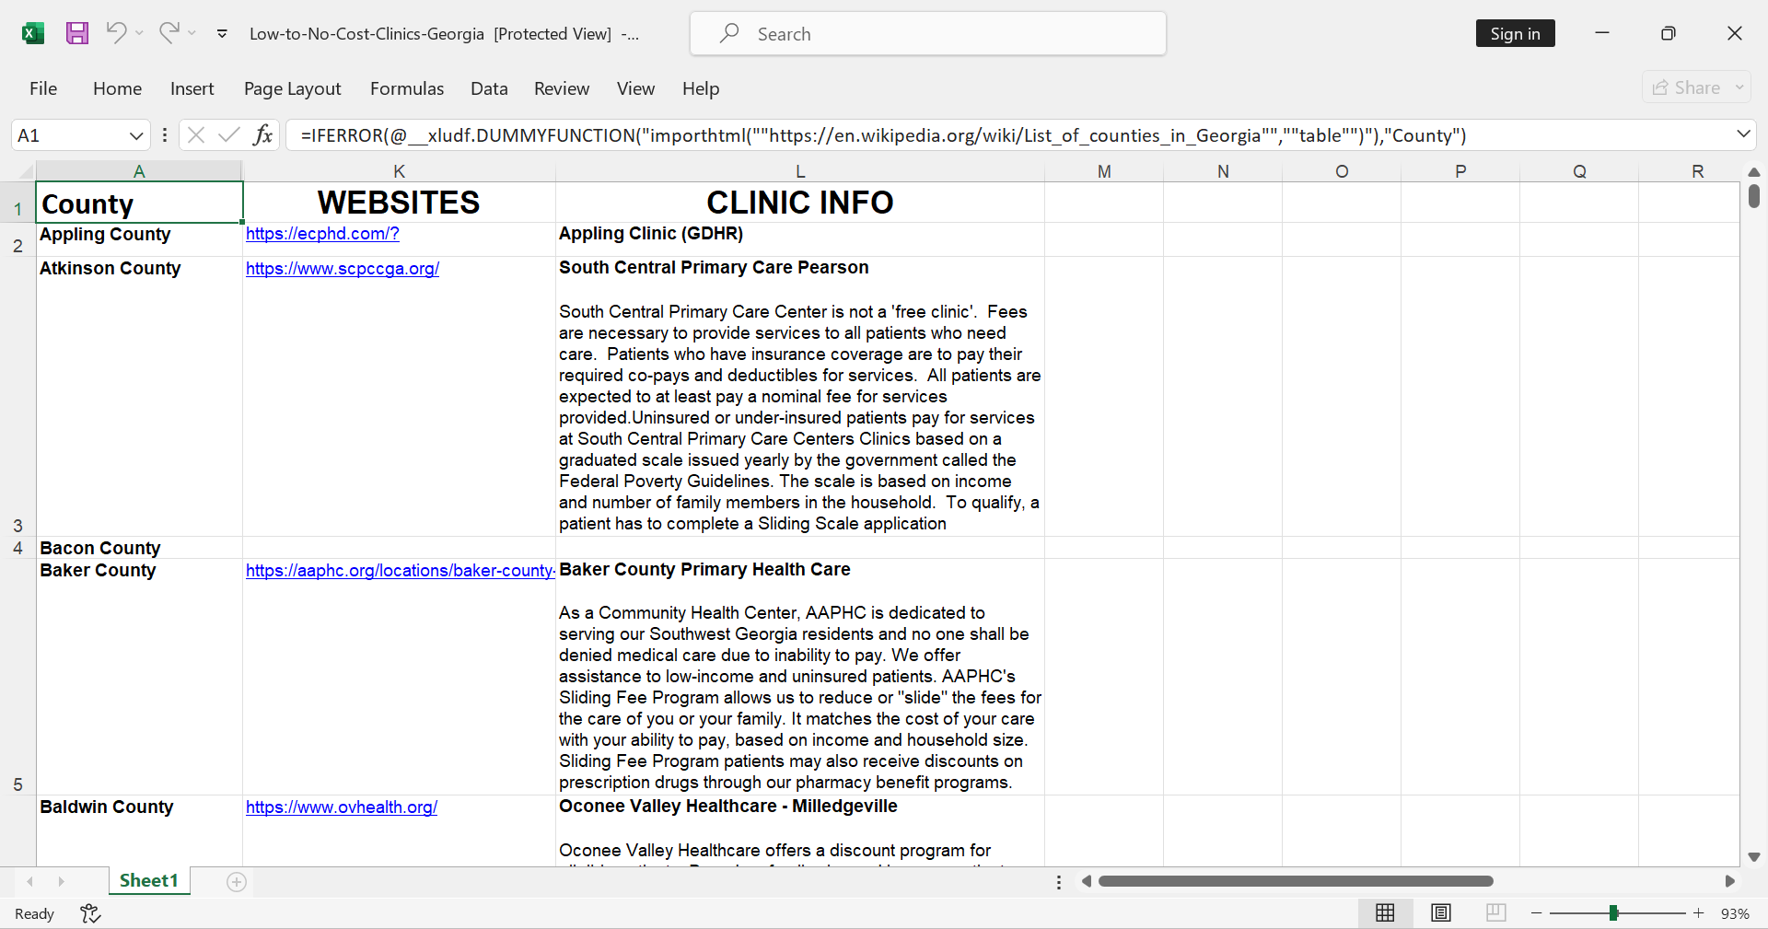Select column L header
Screen dimensions: 1768x929
coord(800,171)
